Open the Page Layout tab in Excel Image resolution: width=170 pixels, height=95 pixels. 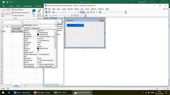click(28, 6)
